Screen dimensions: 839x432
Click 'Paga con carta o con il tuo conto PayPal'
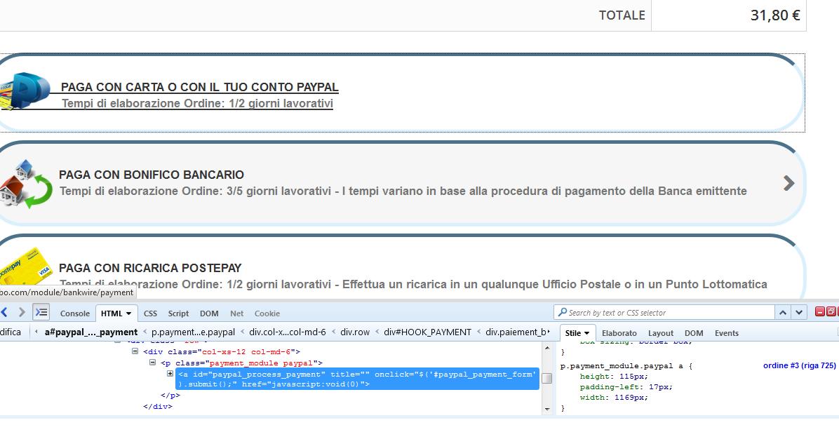click(x=200, y=87)
